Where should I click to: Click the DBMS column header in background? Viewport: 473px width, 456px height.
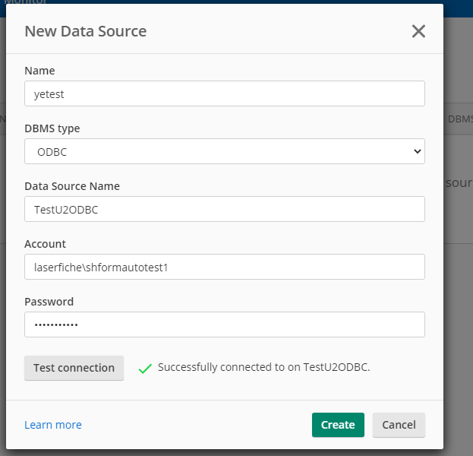pos(459,119)
